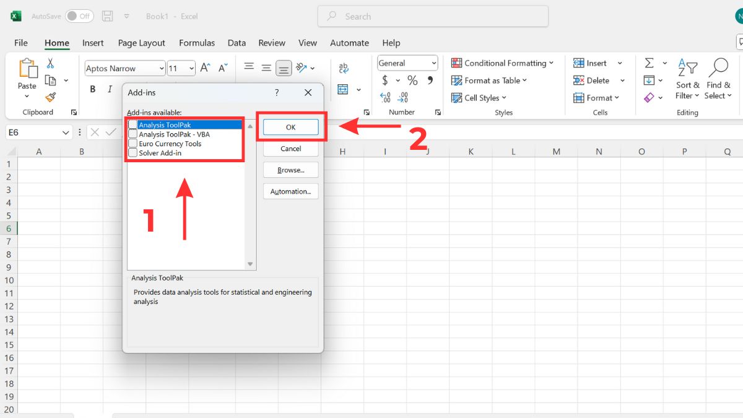The width and height of the screenshot is (743, 418).
Task: Open the Delete cells dropdown arrow
Action: tap(622, 81)
